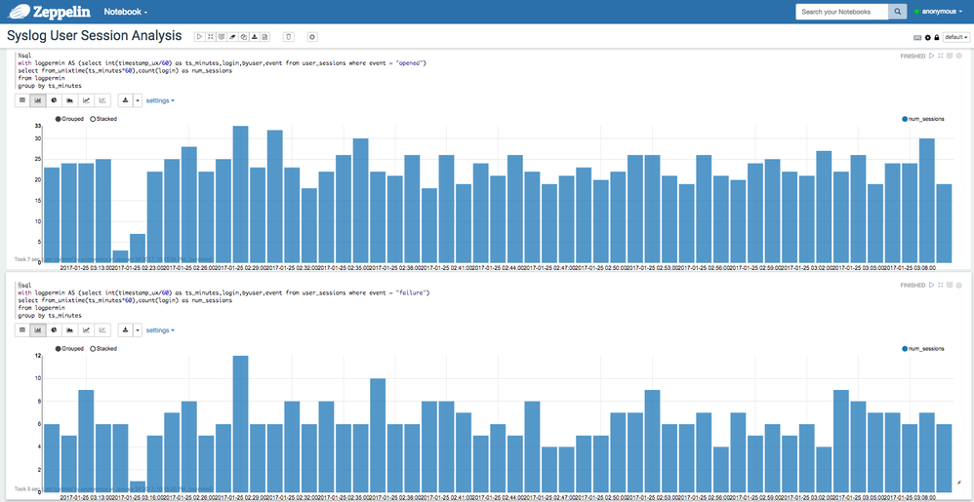The image size is (974, 502).
Task: Open download format caret in second paragraph
Action: pyautogui.click(x=138, y=330)
